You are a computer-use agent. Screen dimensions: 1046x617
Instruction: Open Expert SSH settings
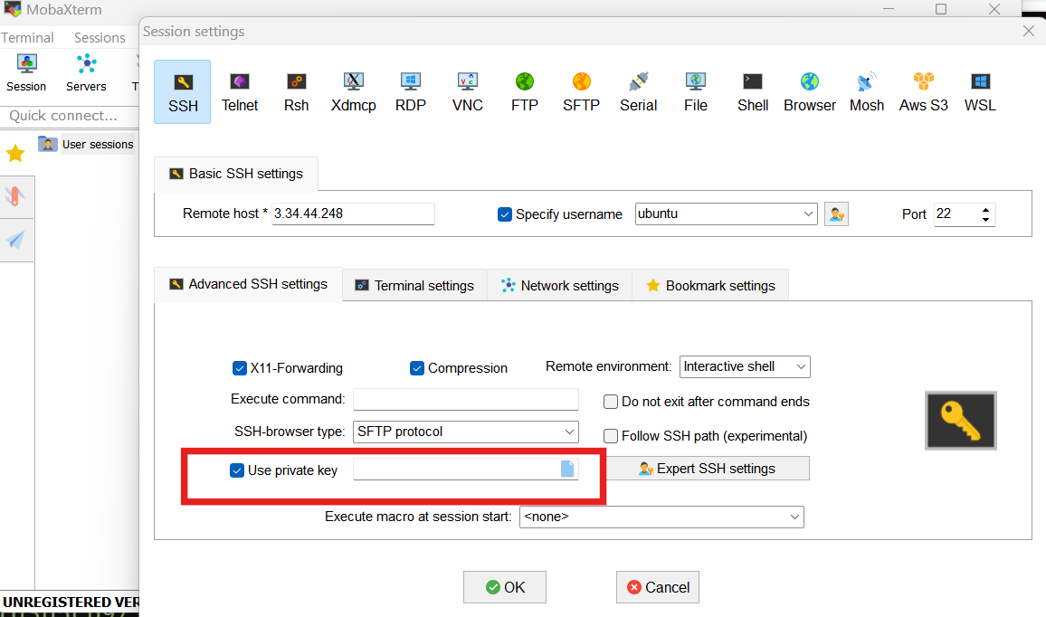[x=707, y=469]
